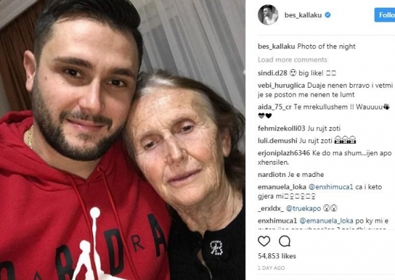Open the comment bubble icon

pos(285,241)
